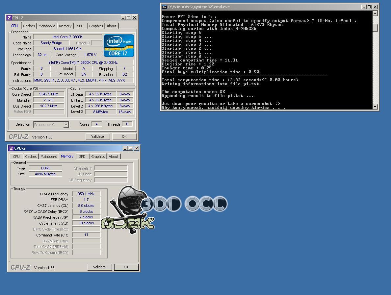
Task: Click the Core Speed value 5342.5 MHz
Action: [49, 94]
